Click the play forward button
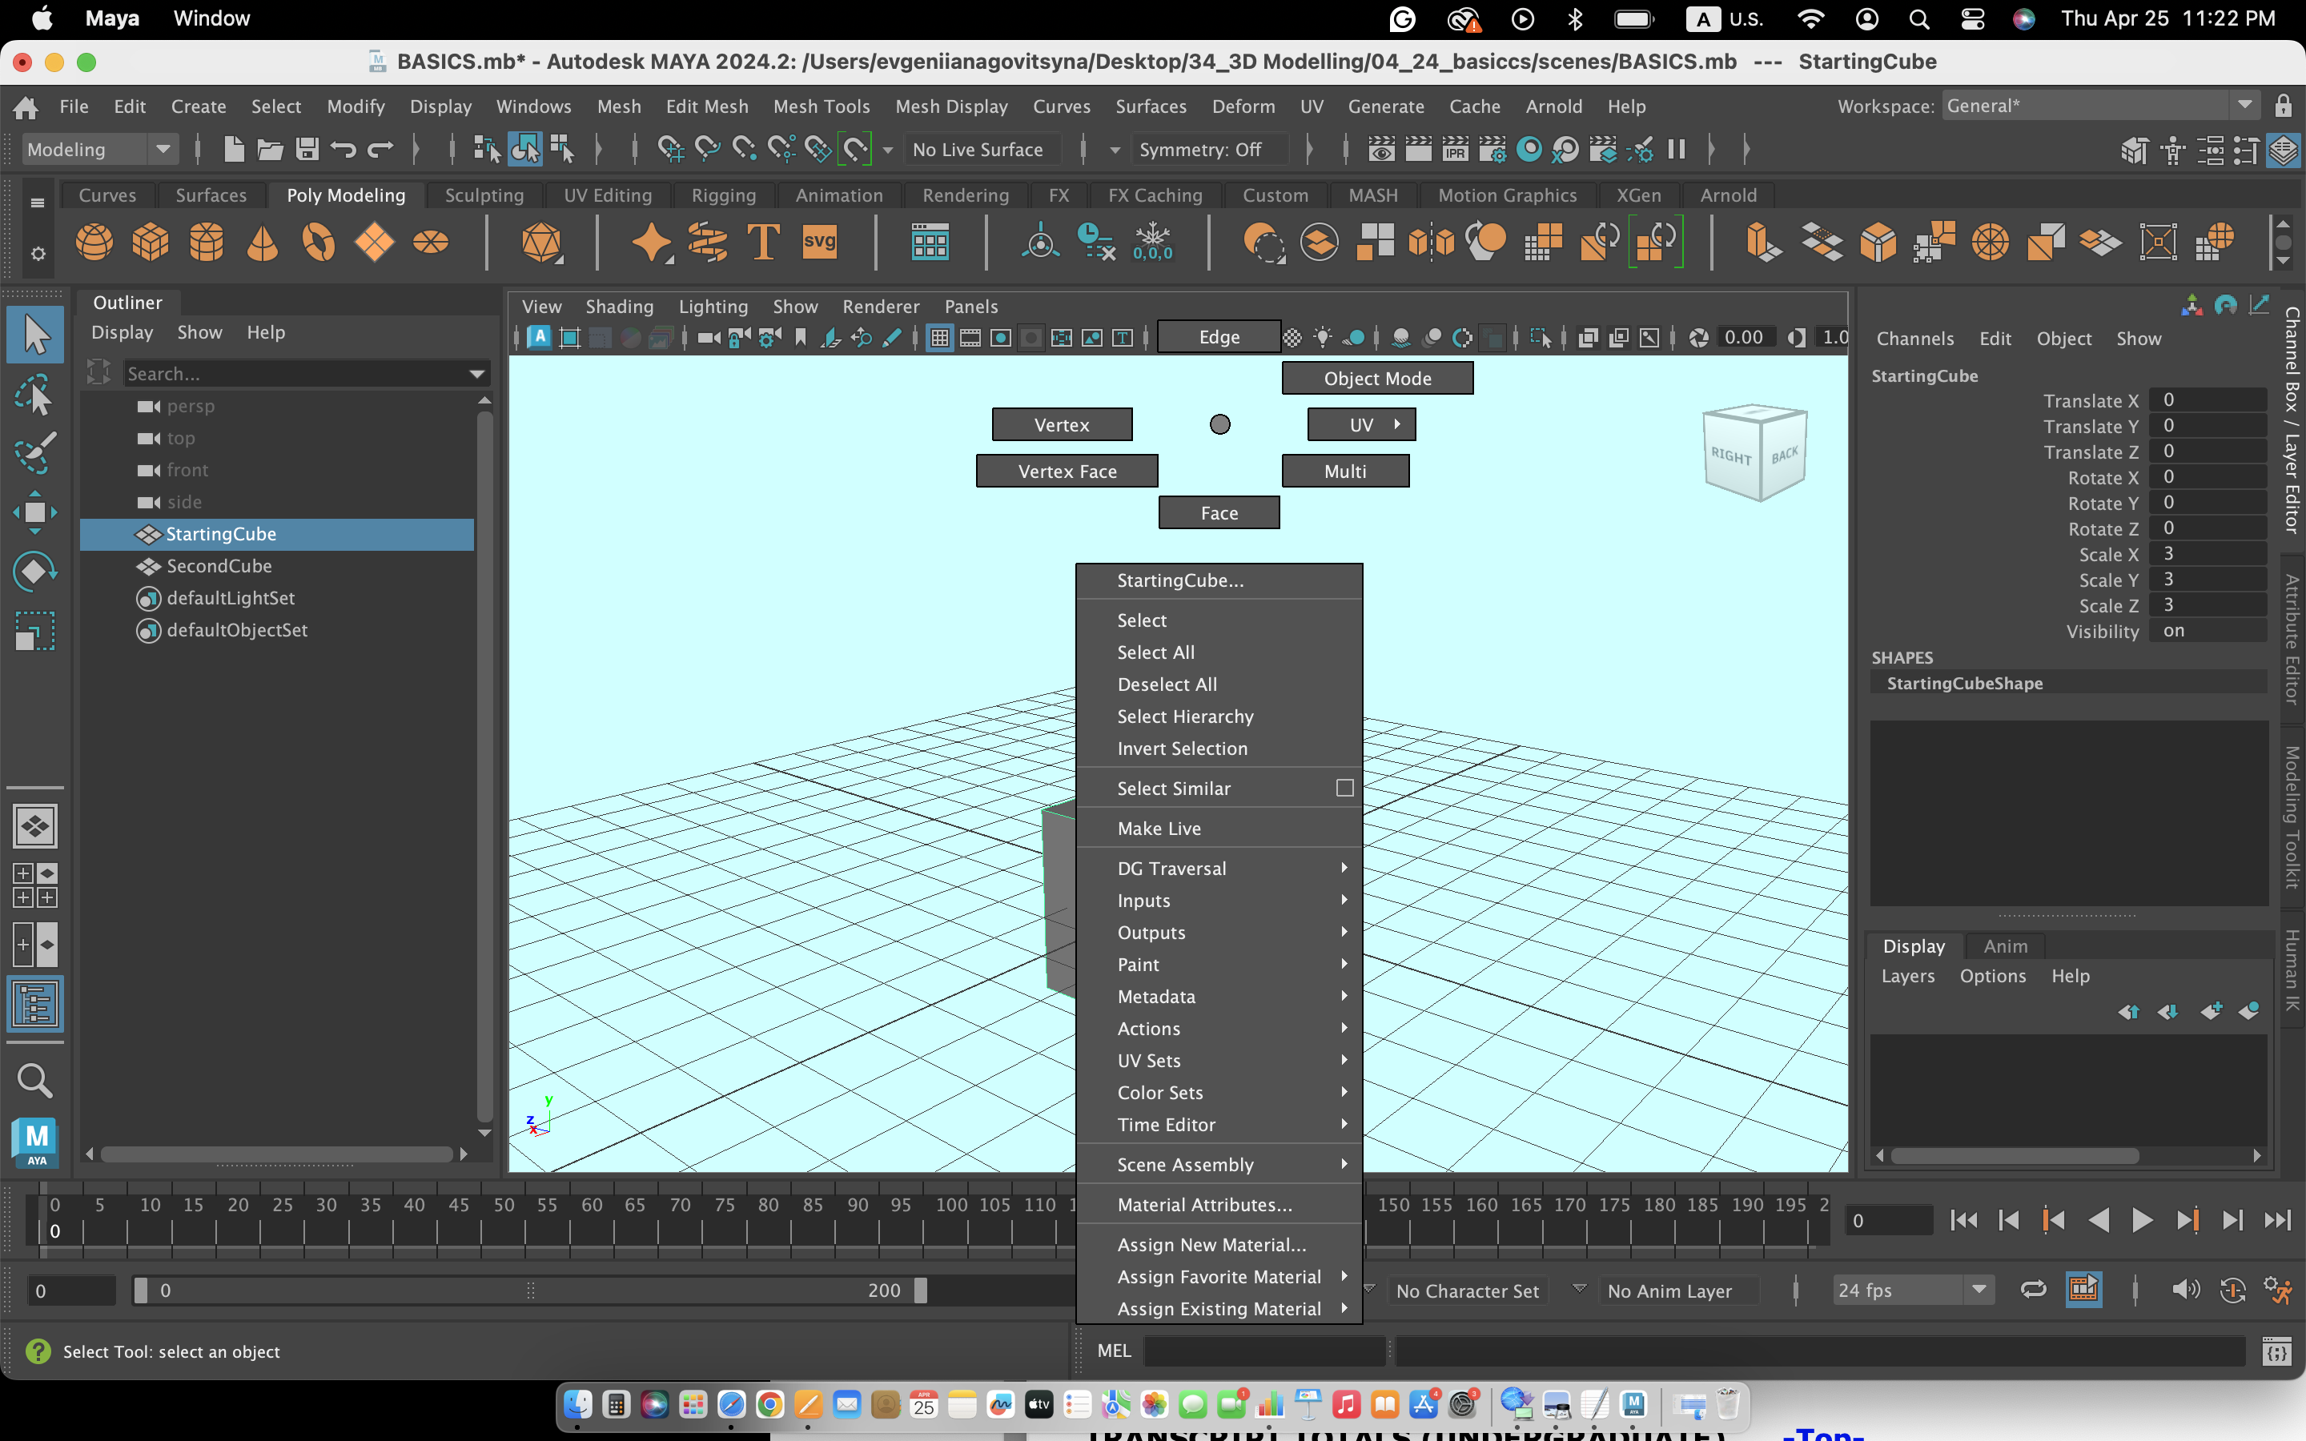Screen dimensions: 2306x1441 point(2142,1220)
